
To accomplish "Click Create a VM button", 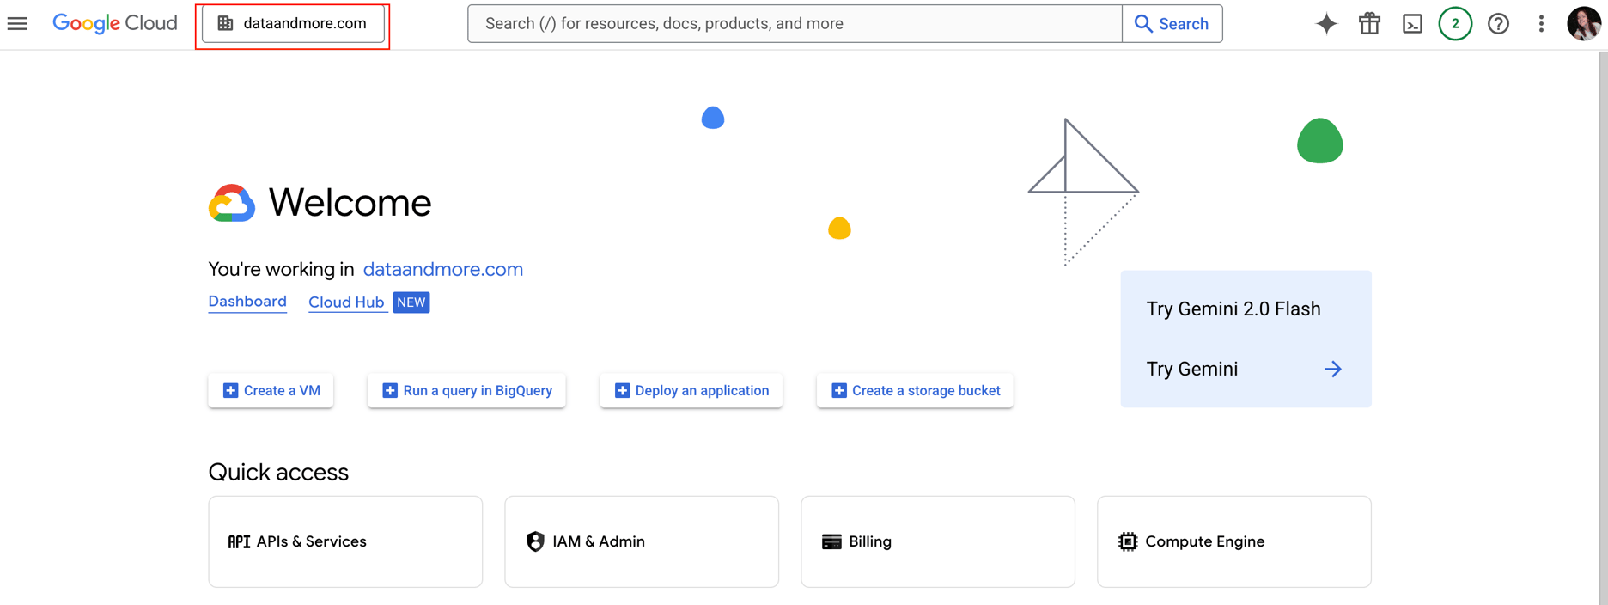I will [x=271, y=390].
